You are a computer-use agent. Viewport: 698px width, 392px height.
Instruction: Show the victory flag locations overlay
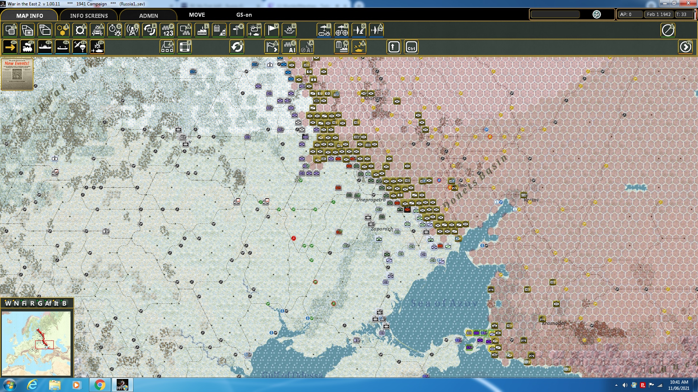(272, 30)
